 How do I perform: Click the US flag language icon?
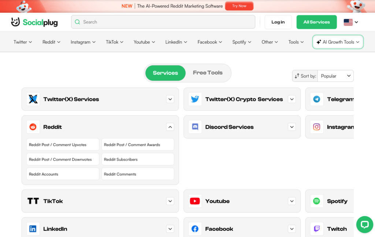348,22
